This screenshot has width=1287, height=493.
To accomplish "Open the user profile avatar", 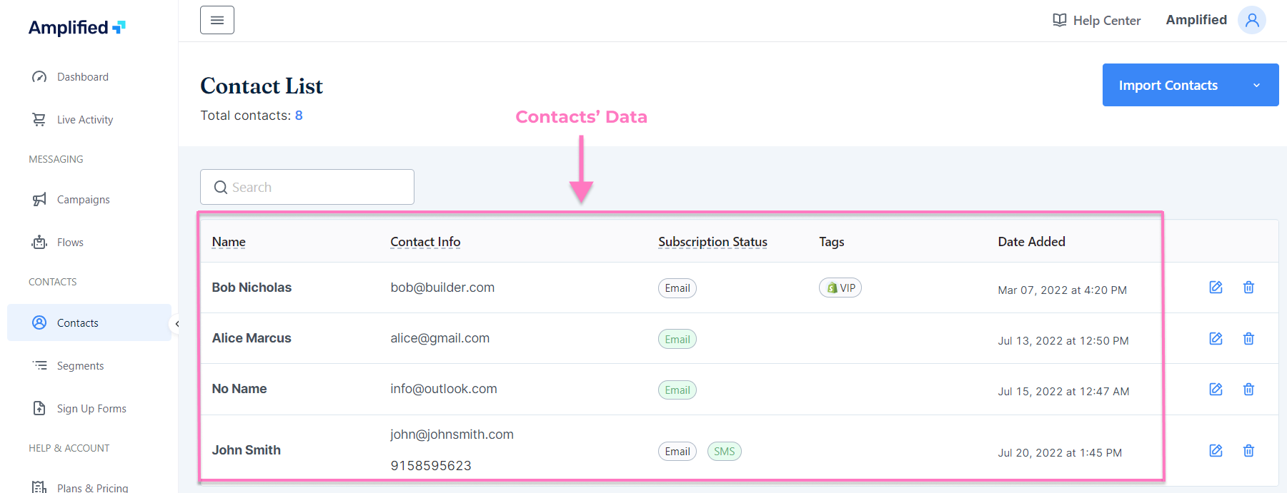I will click(x=1252, y=20).
